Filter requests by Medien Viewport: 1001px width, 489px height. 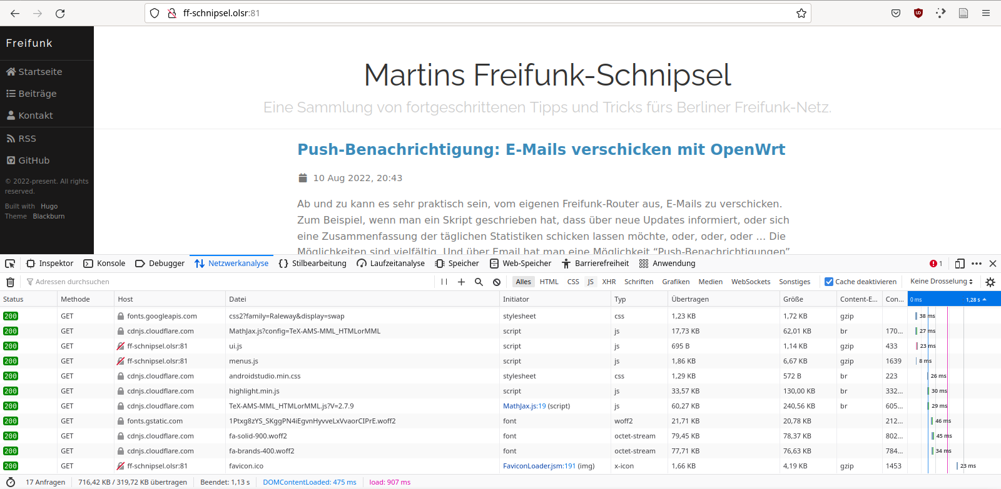[711, 282]
